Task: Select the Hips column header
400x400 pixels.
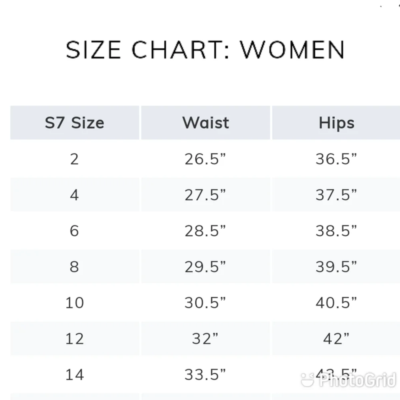Action: coord(336,123)
